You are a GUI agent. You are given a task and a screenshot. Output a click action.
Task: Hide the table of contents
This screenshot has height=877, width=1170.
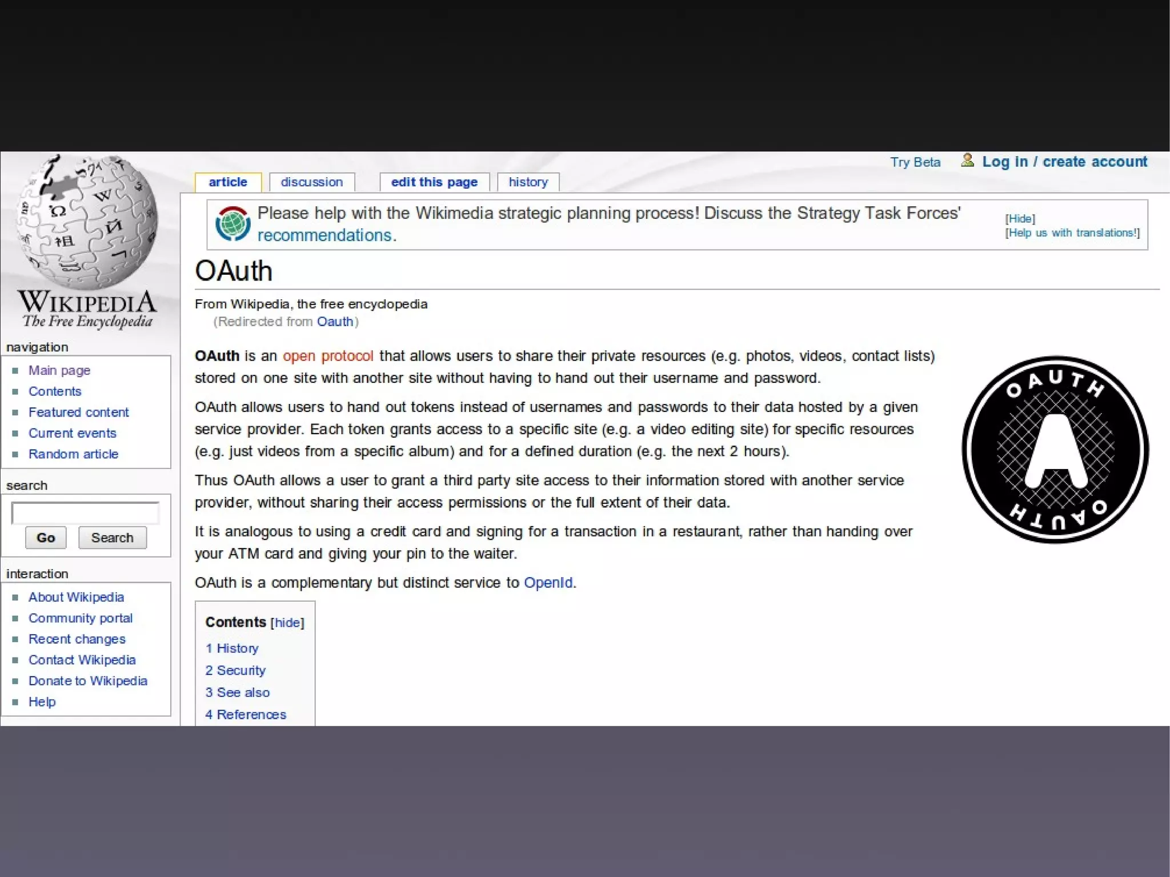[287, 623]
